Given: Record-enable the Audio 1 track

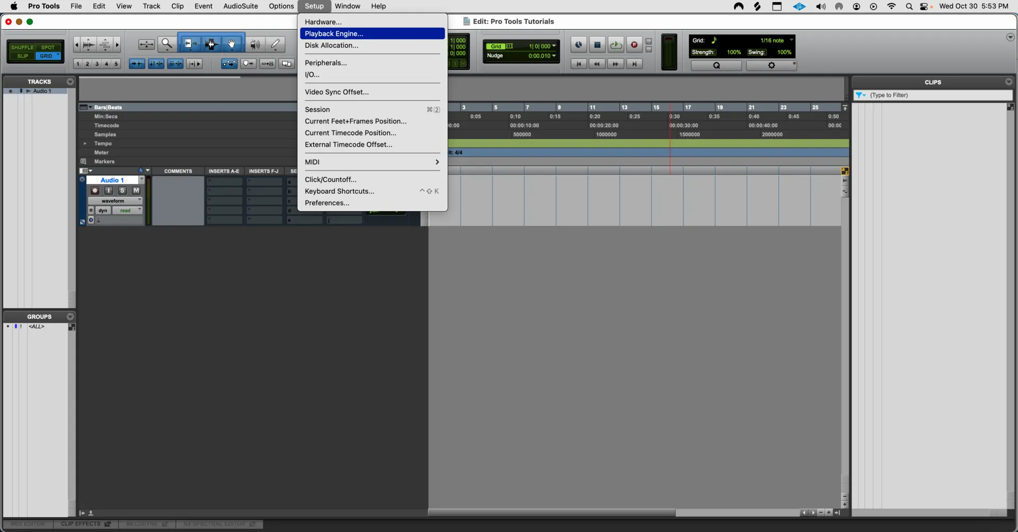Looking at the screenshot, I should click(95, 190).
